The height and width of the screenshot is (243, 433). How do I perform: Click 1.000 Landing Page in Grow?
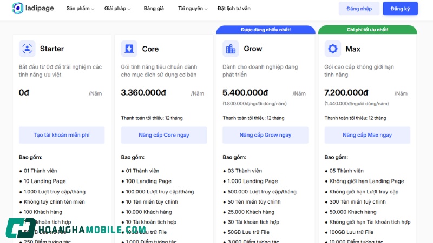[253, 181]
